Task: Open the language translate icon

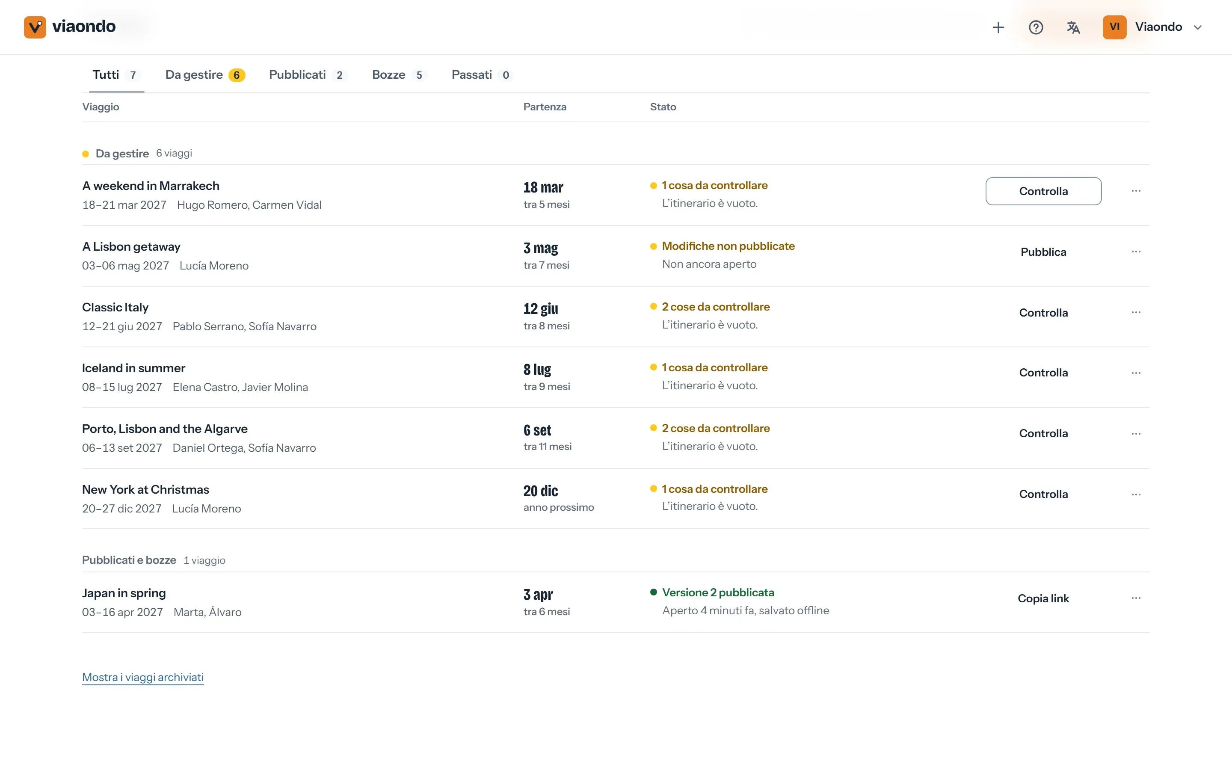Action: coord(1073,27)
